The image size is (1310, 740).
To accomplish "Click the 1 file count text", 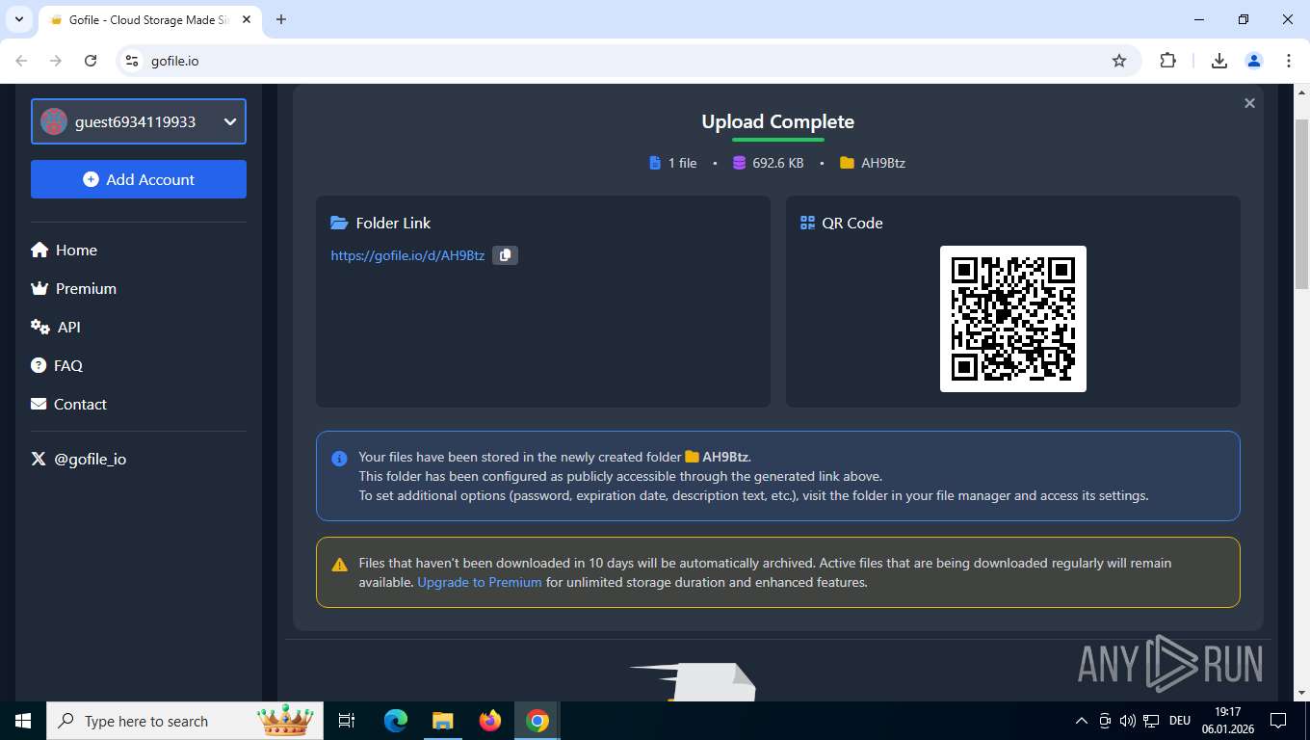I will [682, 163].
